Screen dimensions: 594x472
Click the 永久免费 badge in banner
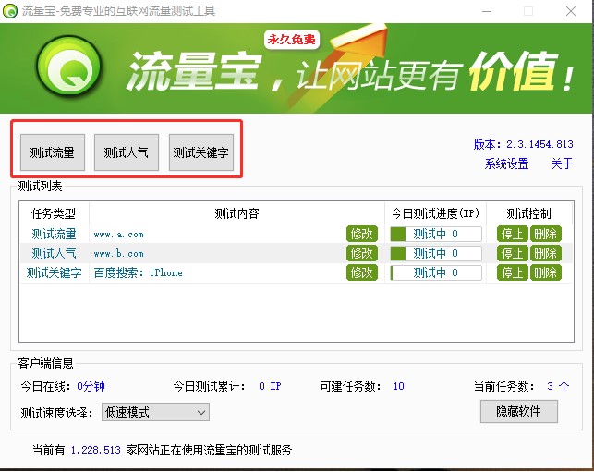tap(292, 40)
